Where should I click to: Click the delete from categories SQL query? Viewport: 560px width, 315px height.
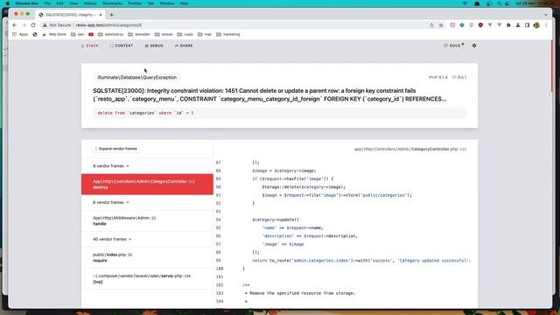(280, 113)
